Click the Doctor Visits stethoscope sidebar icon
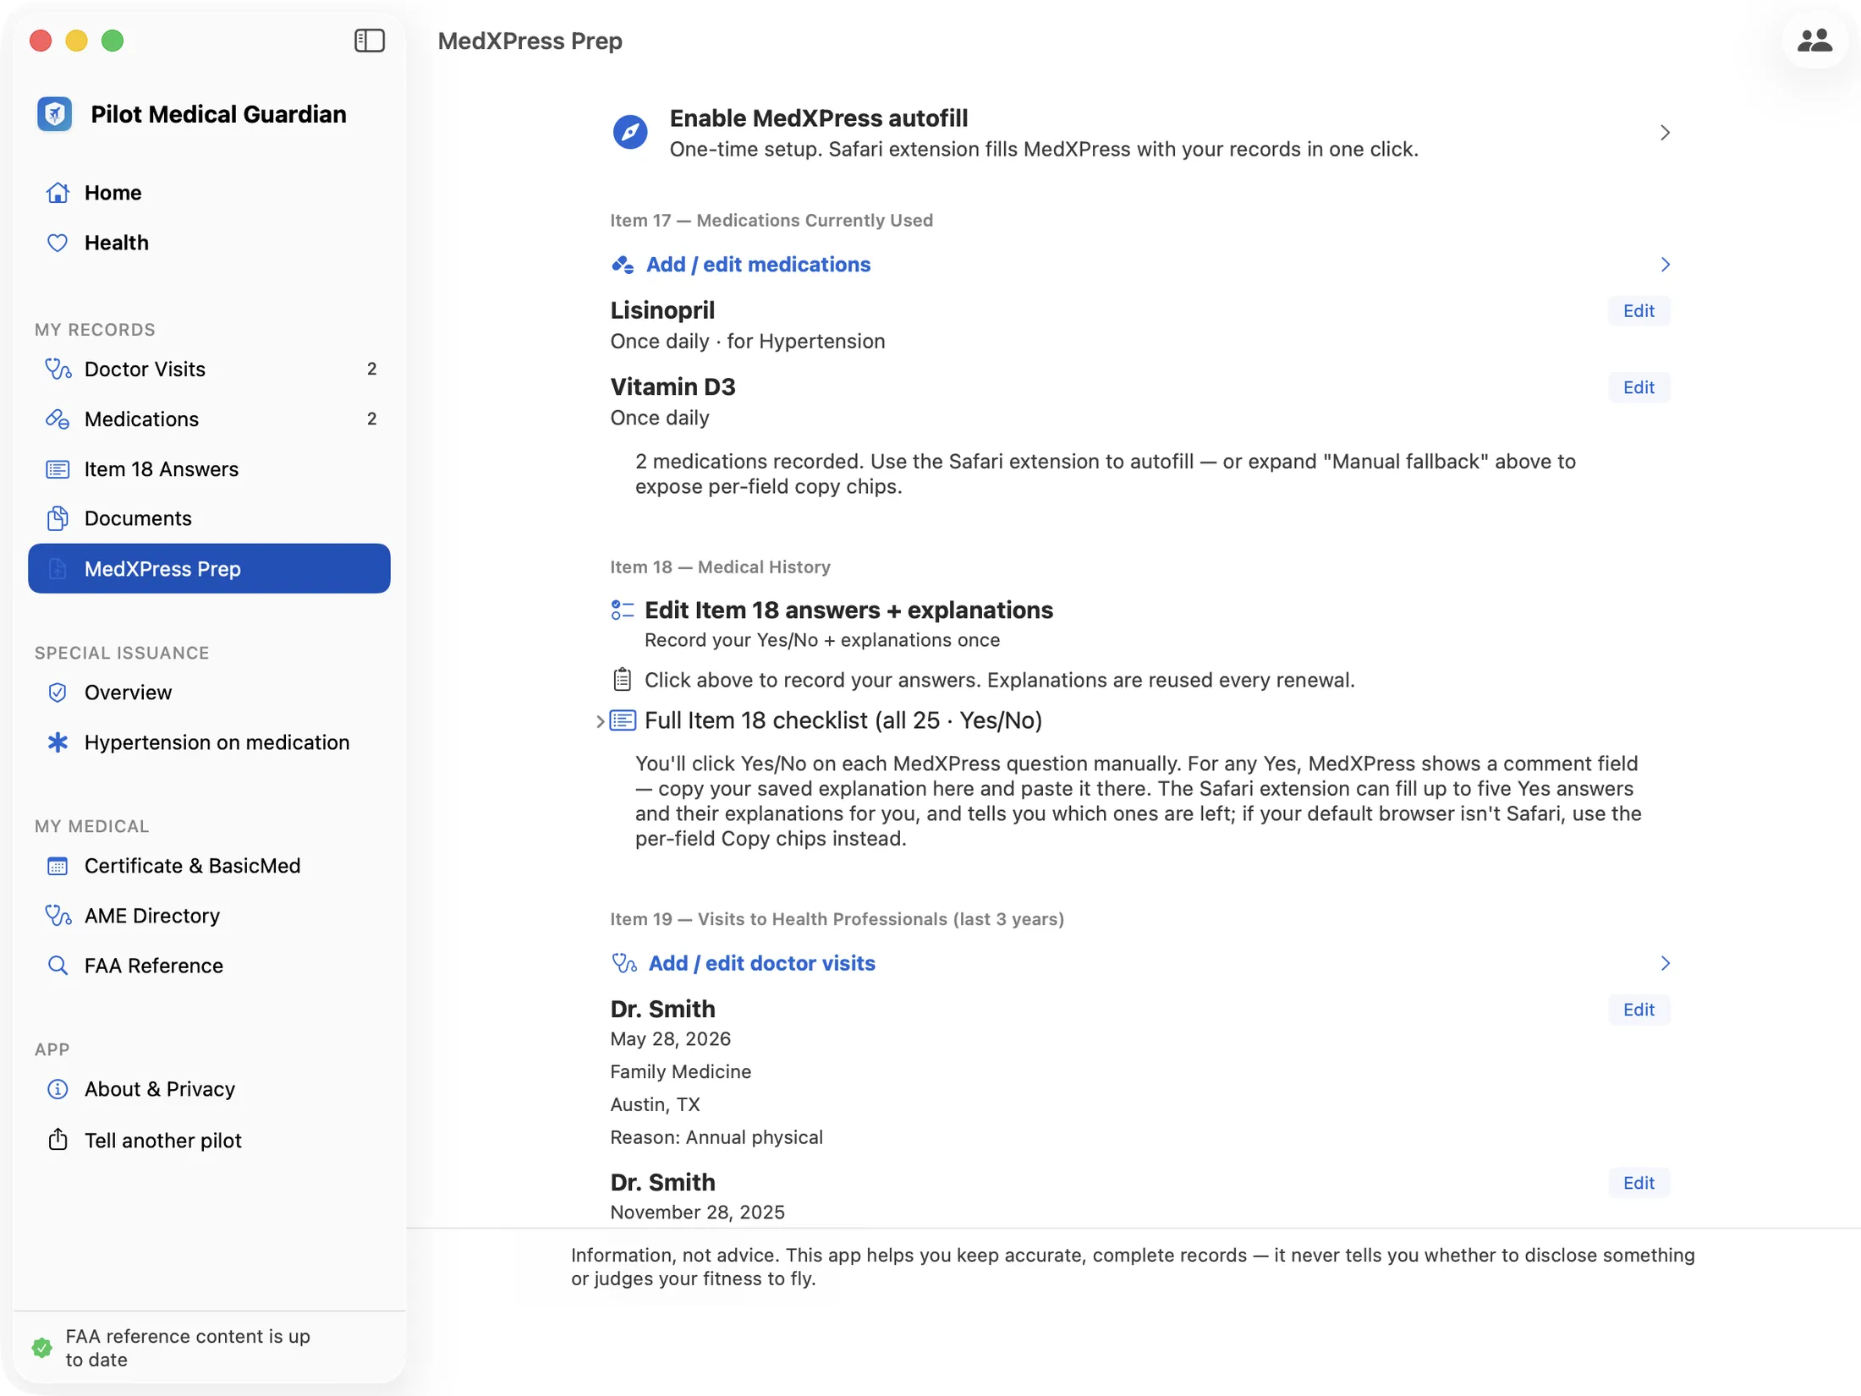The height and width of the screenshot is (1396, 1861). point(58,370)
